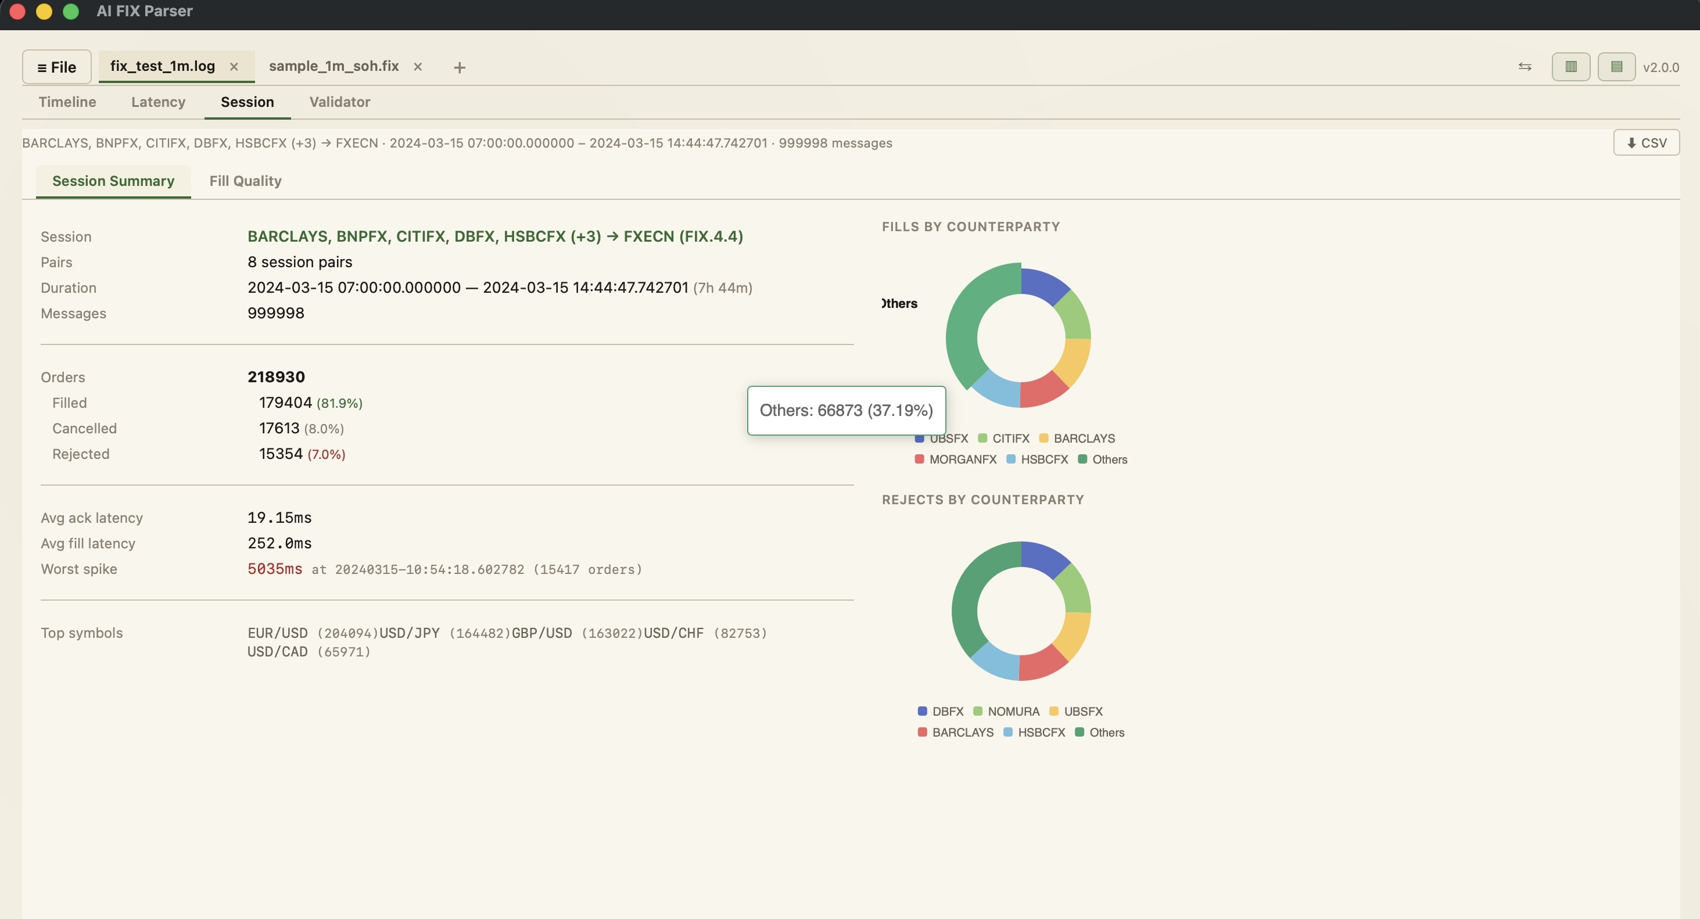
Task: Toggle the BARCLAYS legend entry under Rejects chart
Action: click(x=956, y=733)
